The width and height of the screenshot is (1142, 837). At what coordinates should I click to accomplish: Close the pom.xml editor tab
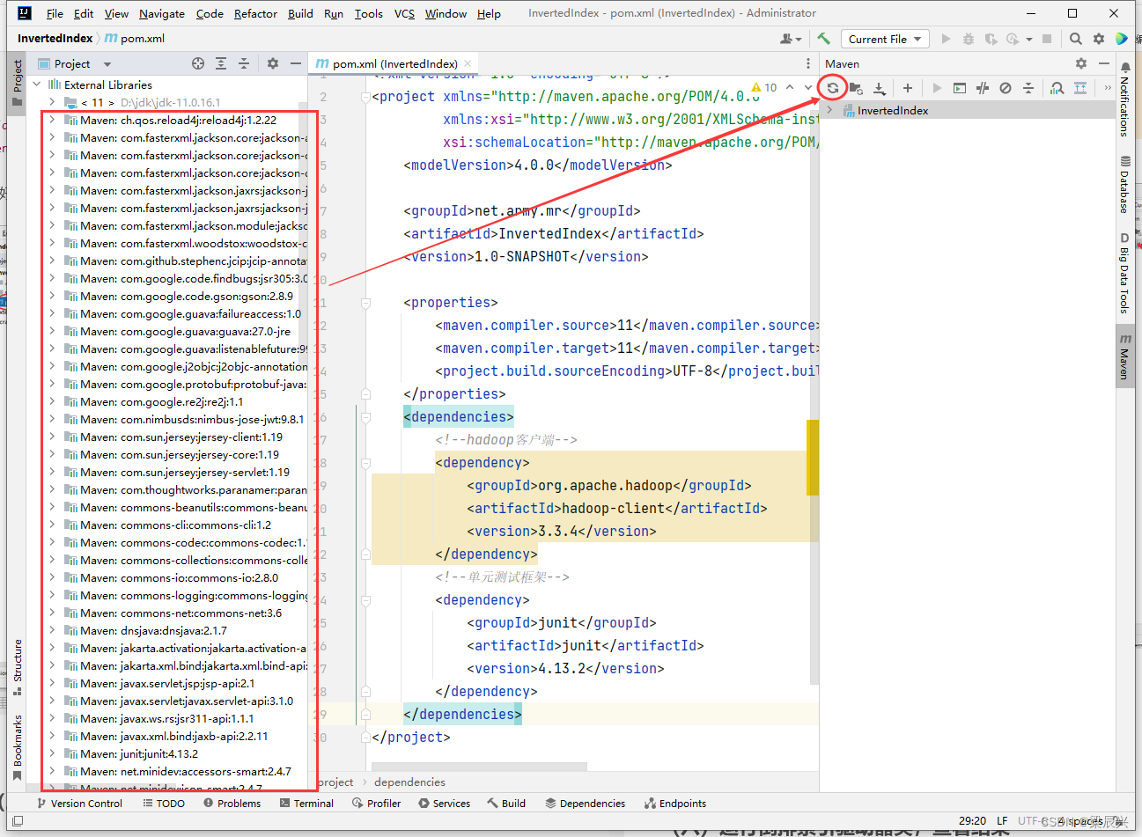468,63
